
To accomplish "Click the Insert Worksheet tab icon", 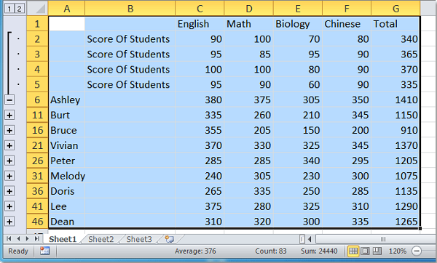I will coord(169,239).
